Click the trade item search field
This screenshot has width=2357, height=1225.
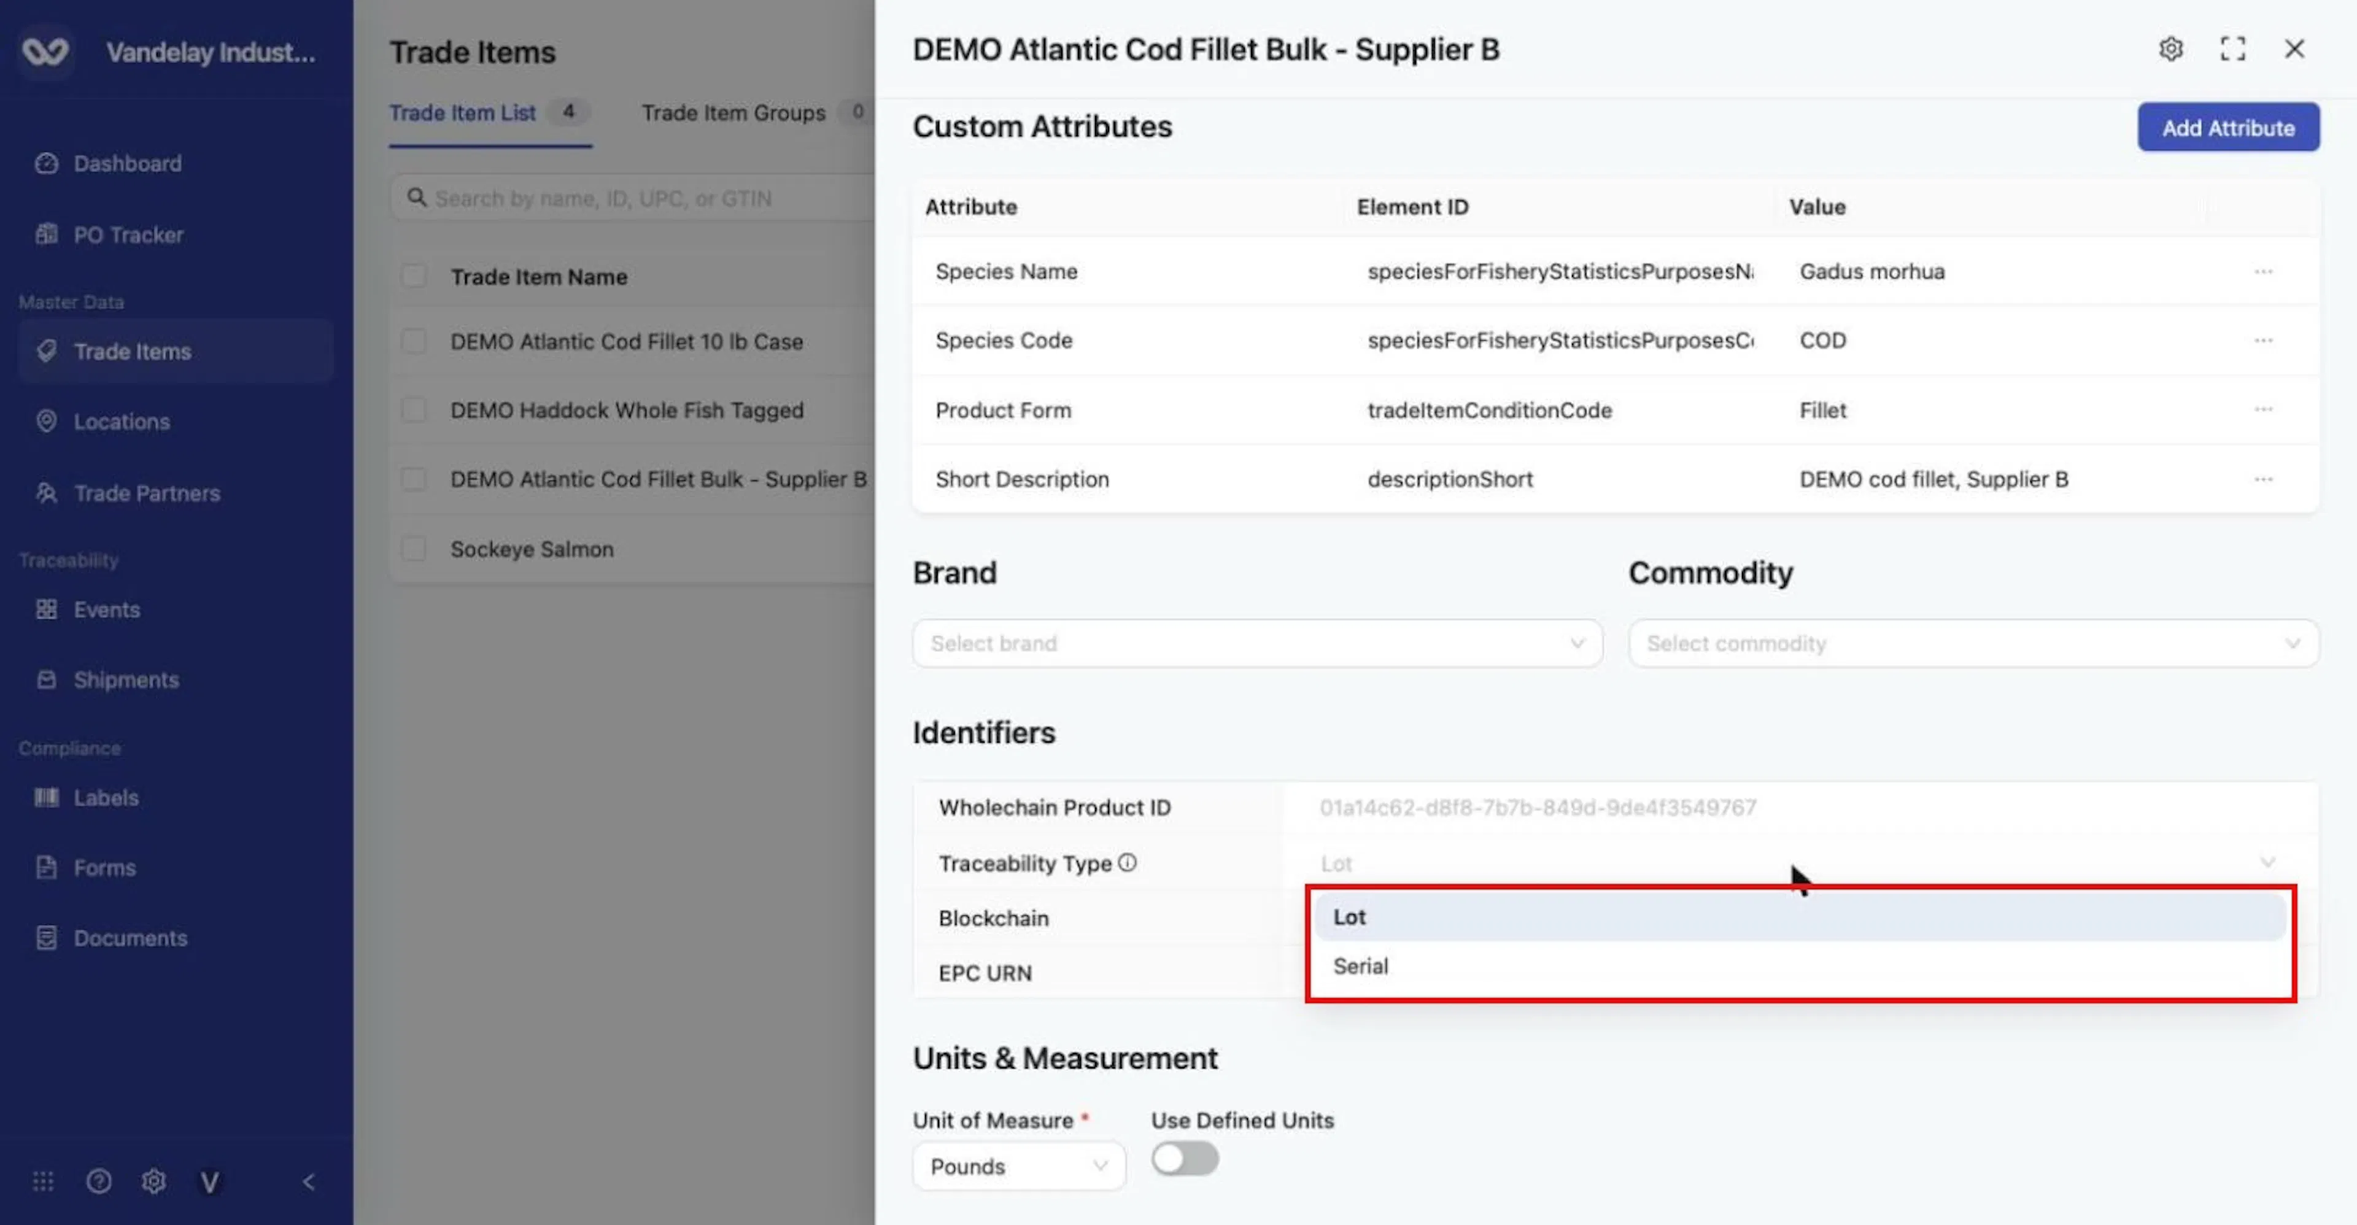click(x=633, y=198)
